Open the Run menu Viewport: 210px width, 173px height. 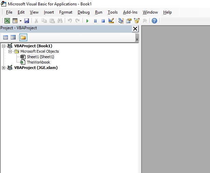pos(99,12)
